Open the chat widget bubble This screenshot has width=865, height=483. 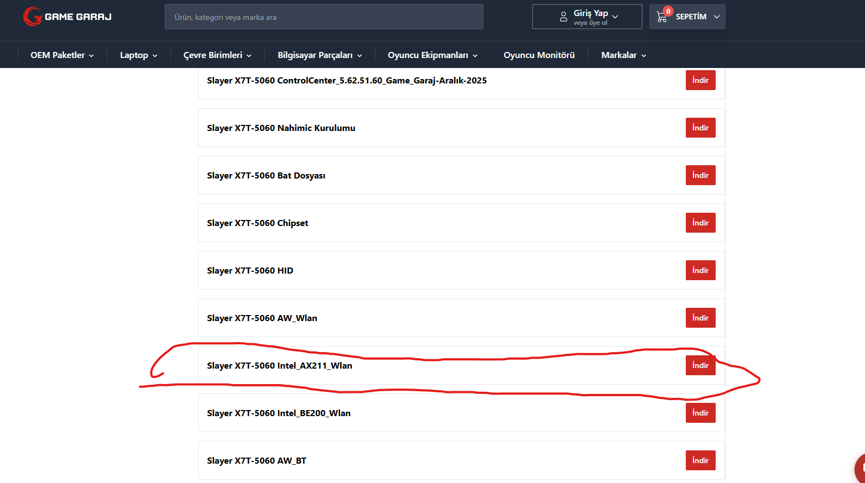[860, 469]
